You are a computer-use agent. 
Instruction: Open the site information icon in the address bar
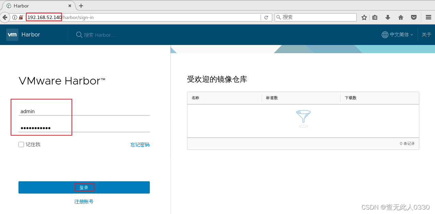coord(15,17)
